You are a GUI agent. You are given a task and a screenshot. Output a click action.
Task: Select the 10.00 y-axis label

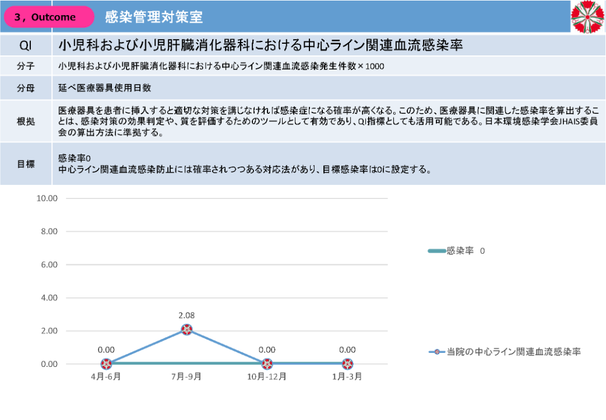pos(47,198)
